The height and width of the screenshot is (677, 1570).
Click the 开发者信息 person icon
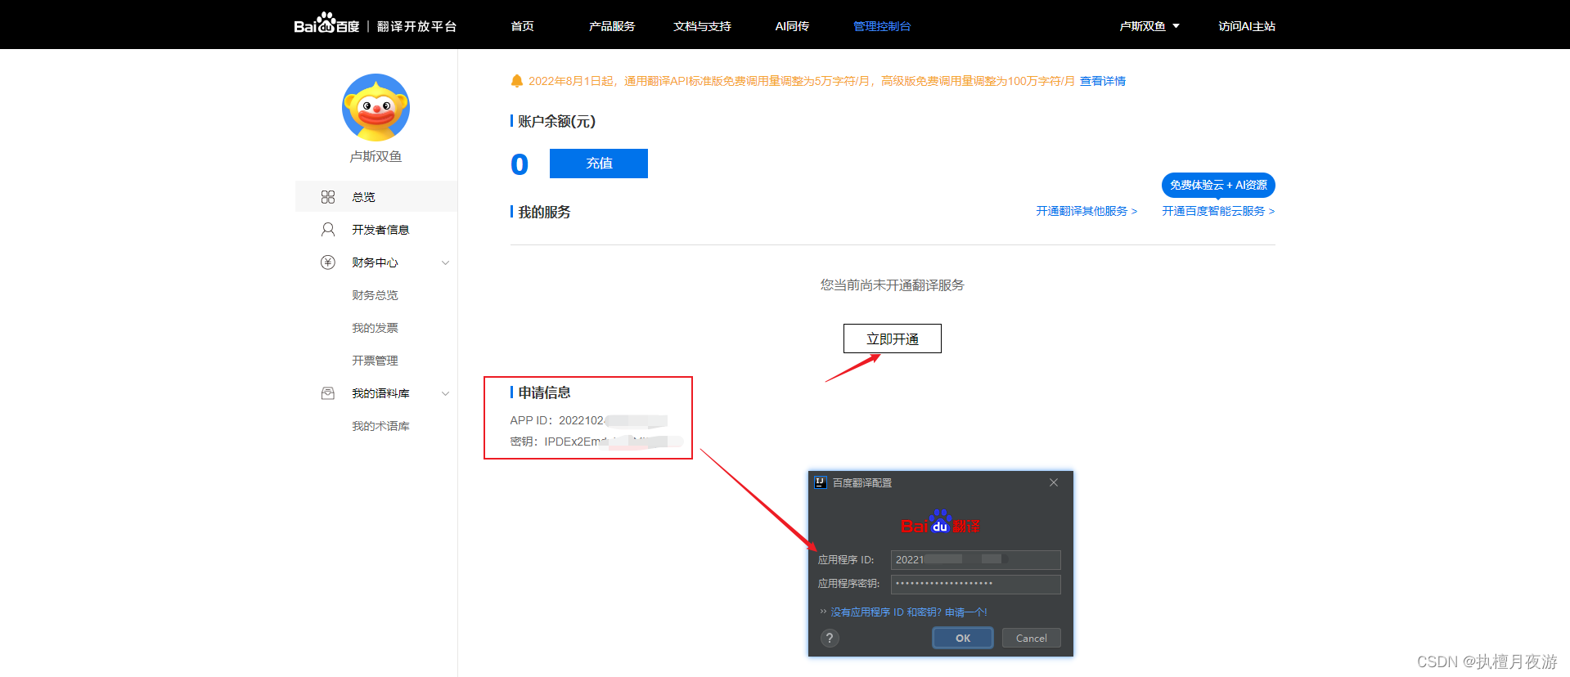coord(328,230)
